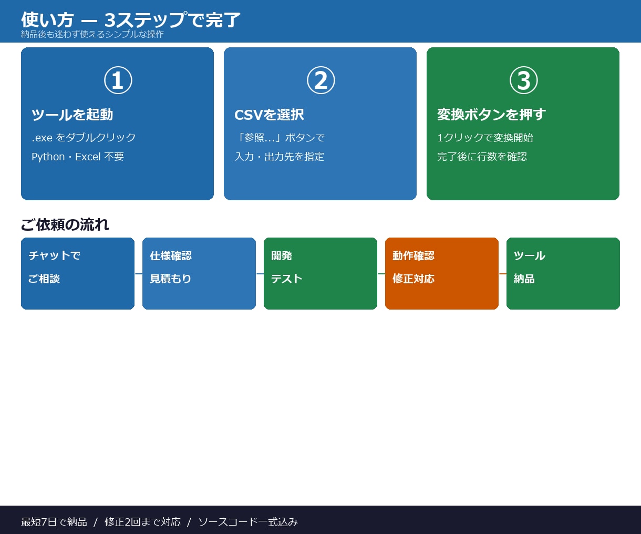Select the 仕様確認 見積もり flow box

(199, 273)
